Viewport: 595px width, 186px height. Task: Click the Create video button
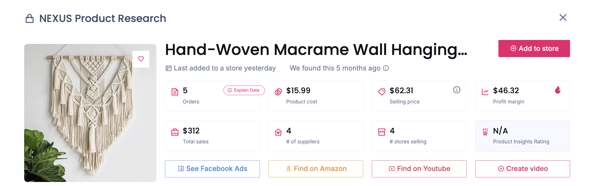(522, 169)
